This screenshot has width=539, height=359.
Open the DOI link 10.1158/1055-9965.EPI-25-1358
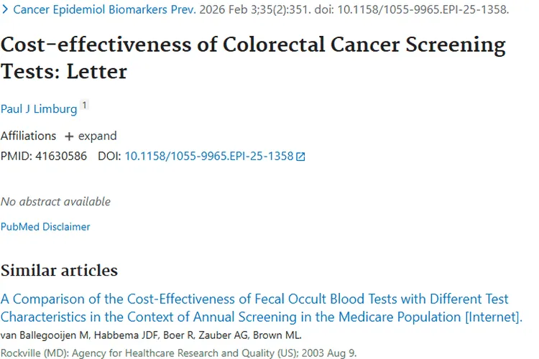click(209, 156)
